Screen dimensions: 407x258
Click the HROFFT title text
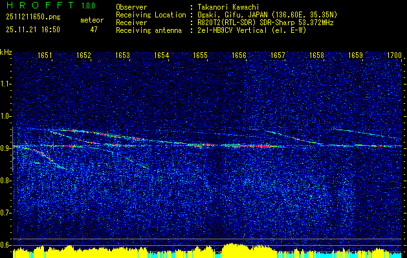(x=40, y=5)
